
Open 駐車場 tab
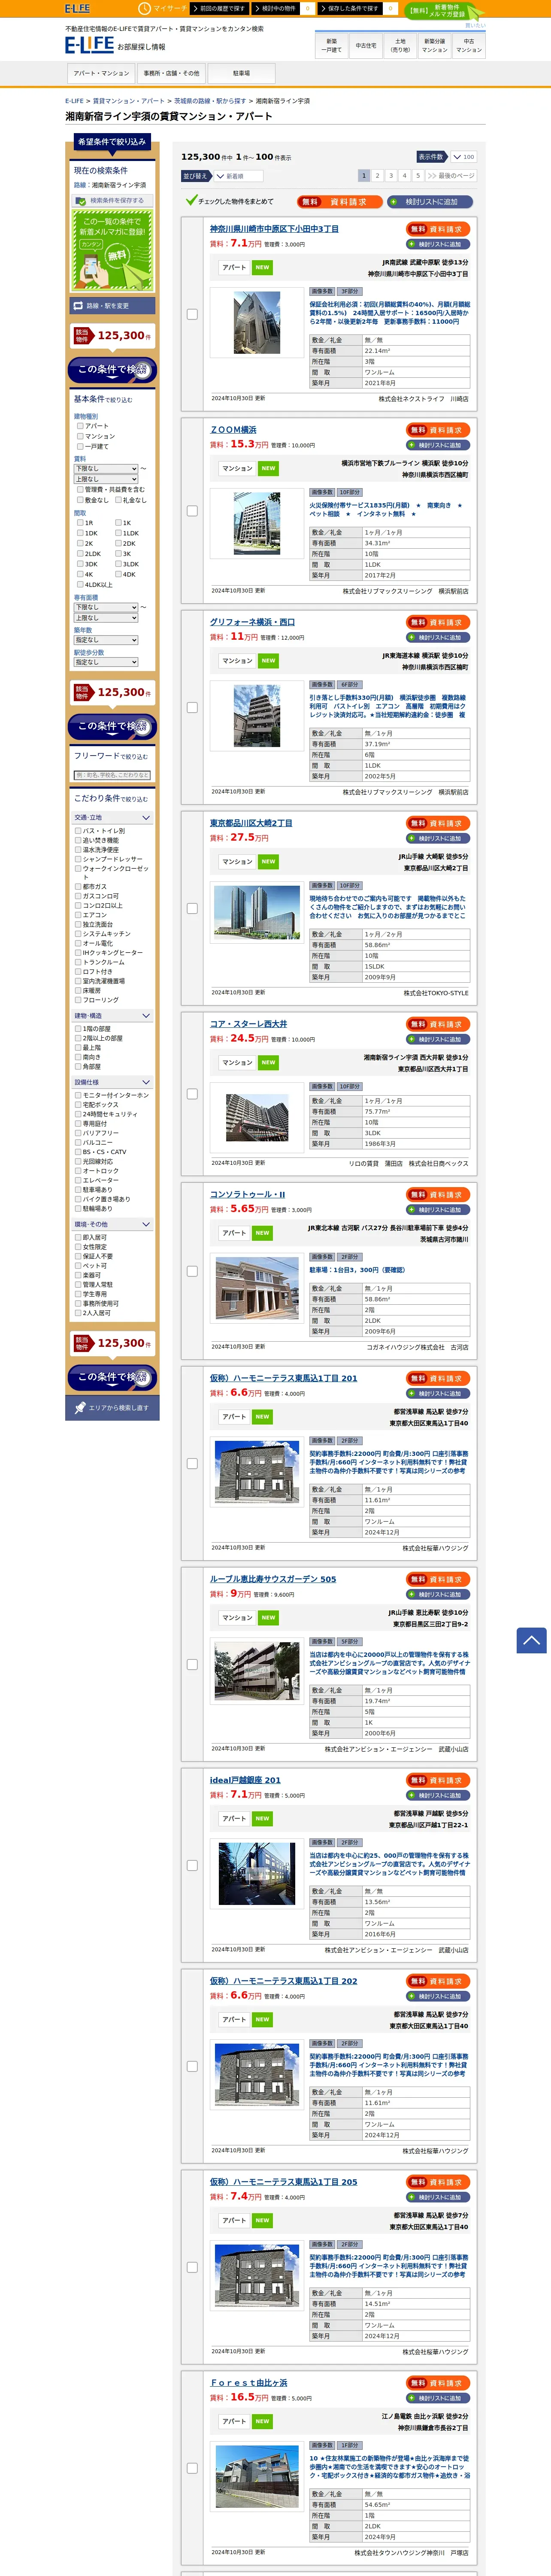pos(241,73)
